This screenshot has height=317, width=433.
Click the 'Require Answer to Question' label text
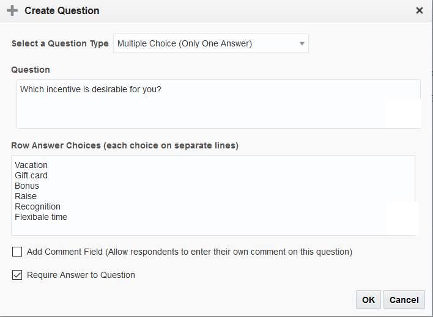tap(81, 275)
